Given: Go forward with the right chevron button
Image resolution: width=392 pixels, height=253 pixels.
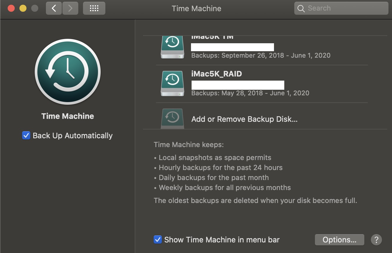Looking at the screenshot, I should tap(70, 8).
